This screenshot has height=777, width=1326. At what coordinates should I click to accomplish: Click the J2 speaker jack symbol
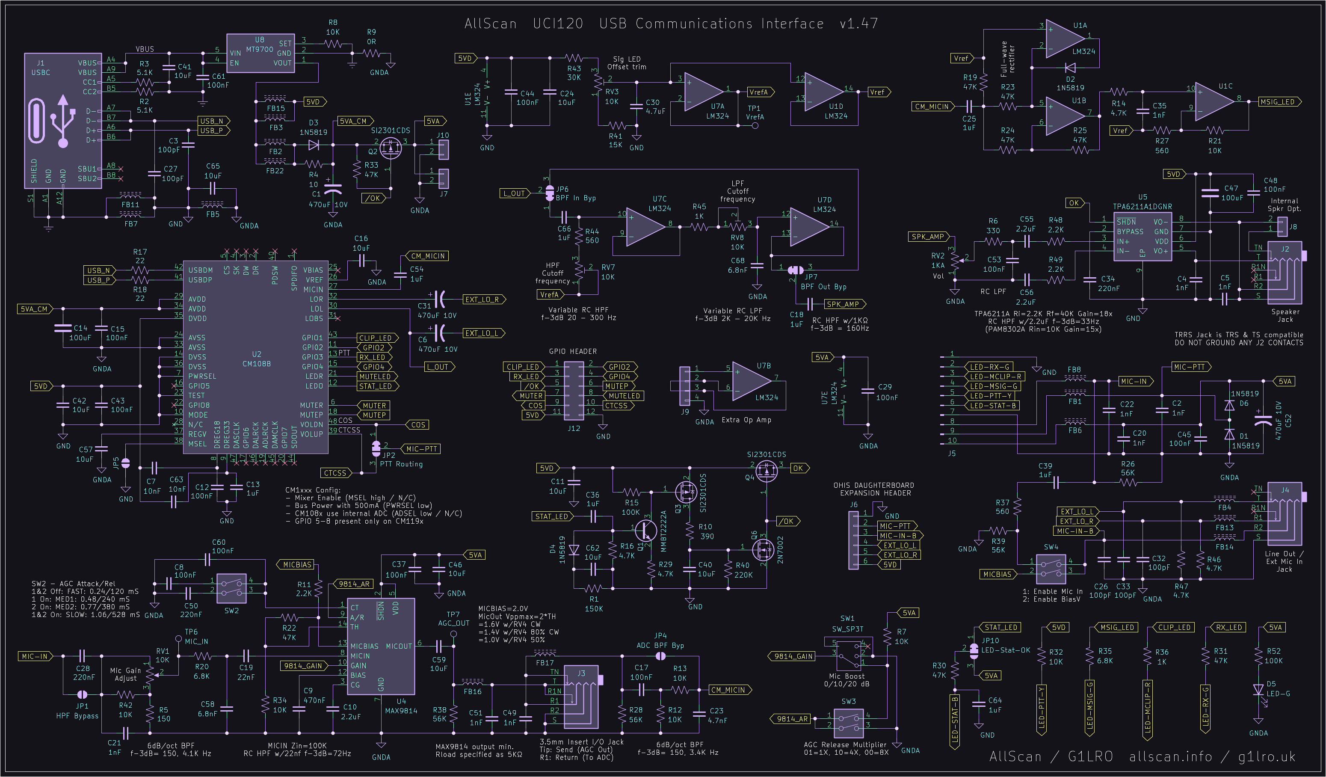coord(1285,273)
